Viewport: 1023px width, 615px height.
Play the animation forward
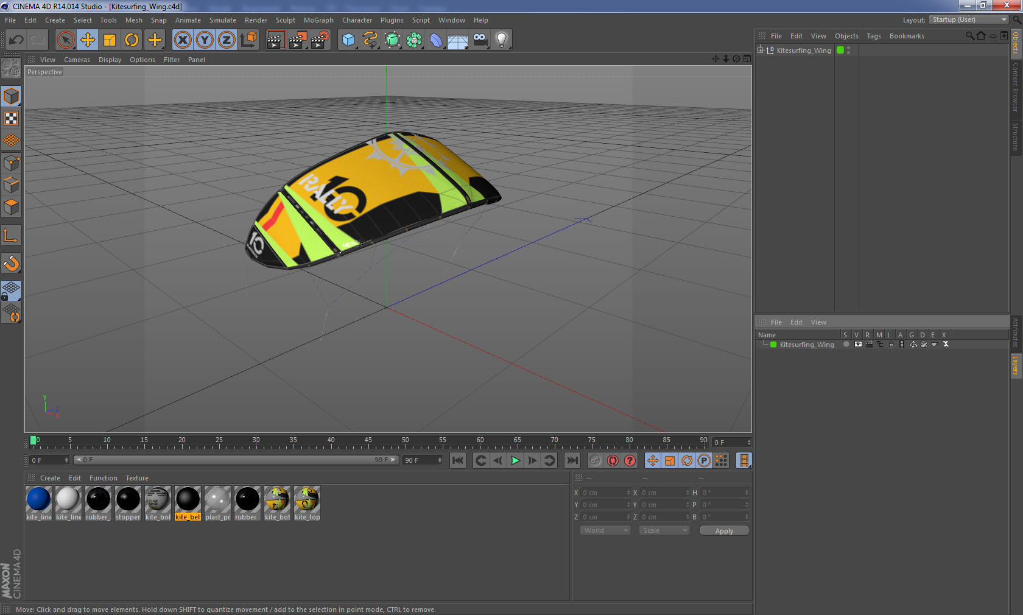click(515, 460)
